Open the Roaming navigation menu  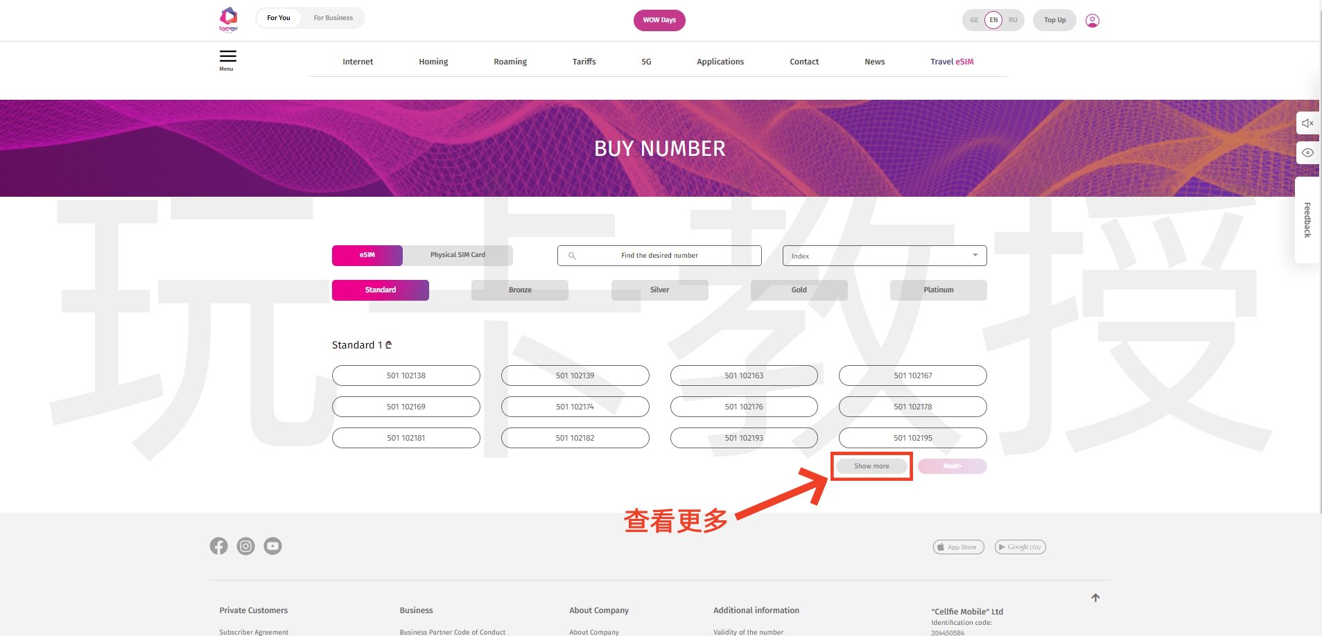point(510,62)
